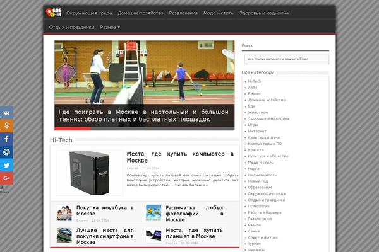Select Отдых и праздники sidebar category
Image resolution: width=379 pixels, height=252 pixels.
click(267, 200)
